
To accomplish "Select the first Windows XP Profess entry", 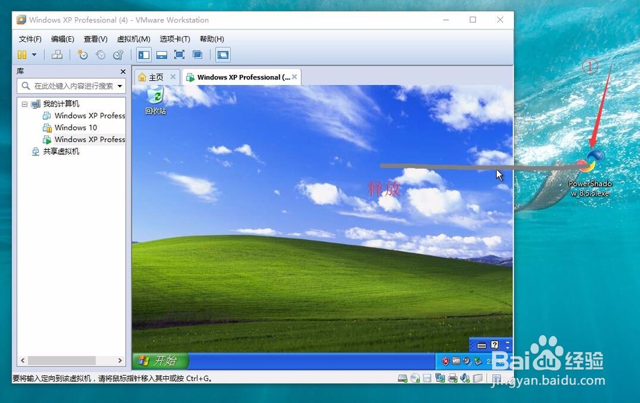I will pos(90,116).
